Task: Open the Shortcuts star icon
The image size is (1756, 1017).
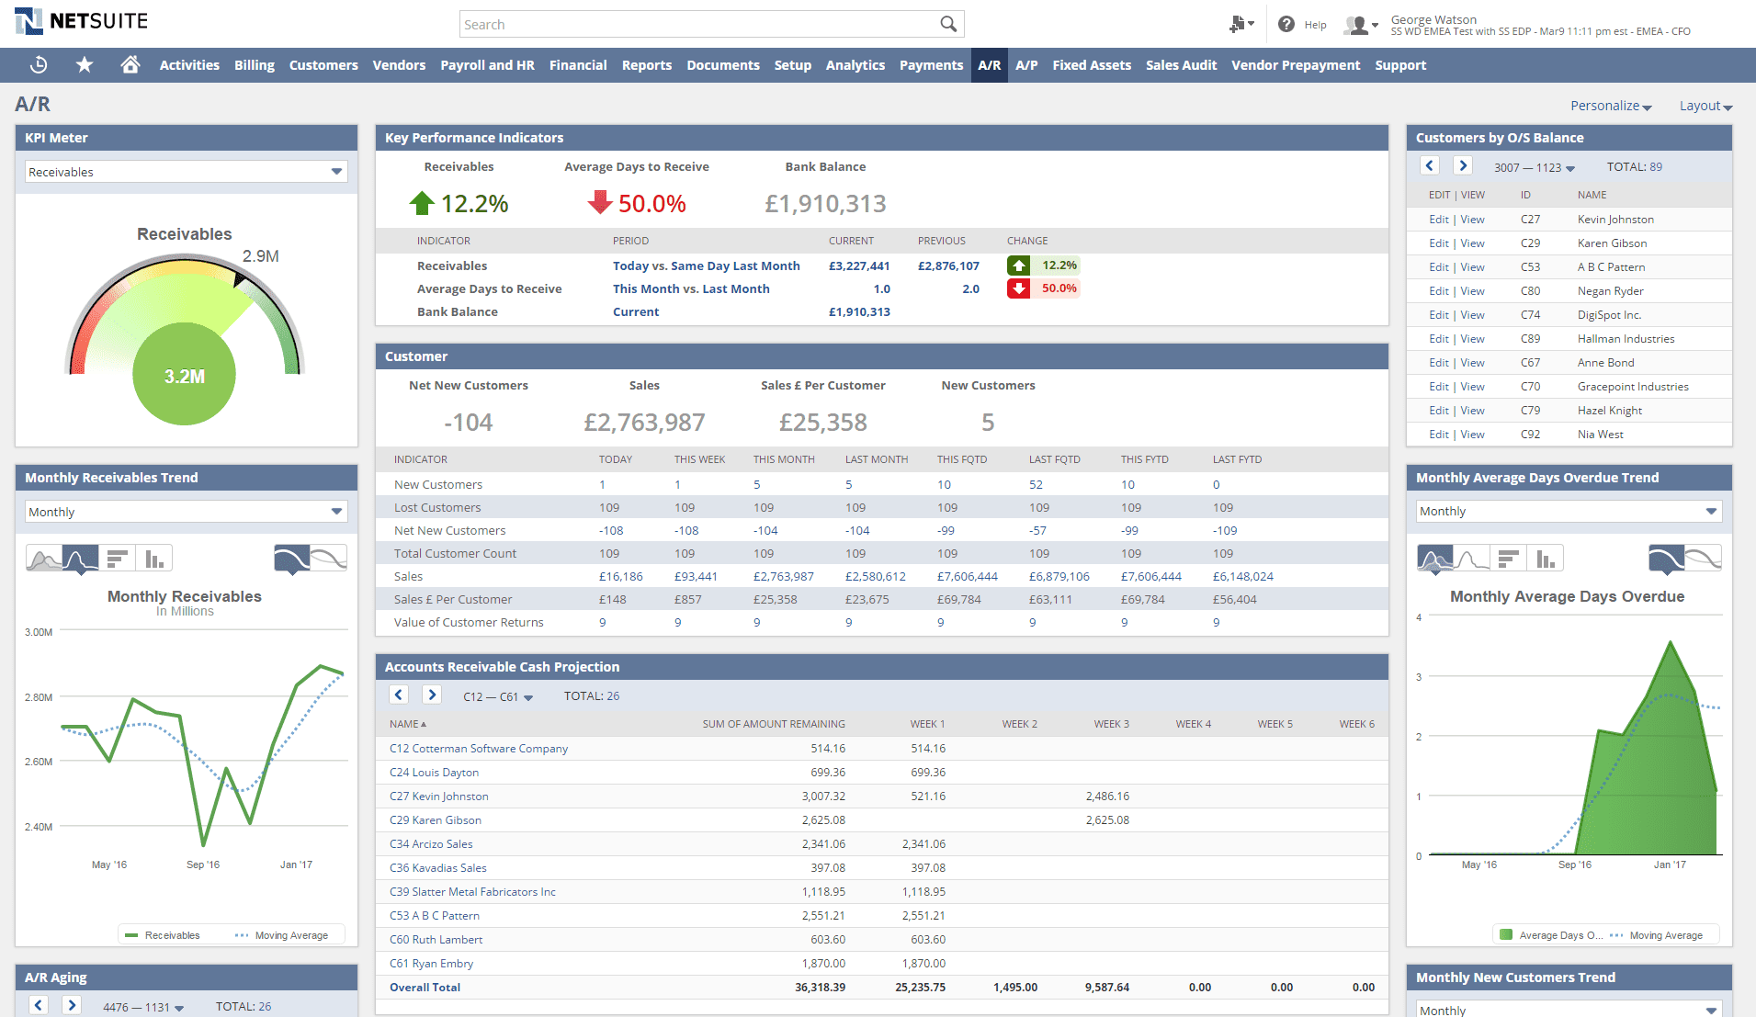Action: 85,64
